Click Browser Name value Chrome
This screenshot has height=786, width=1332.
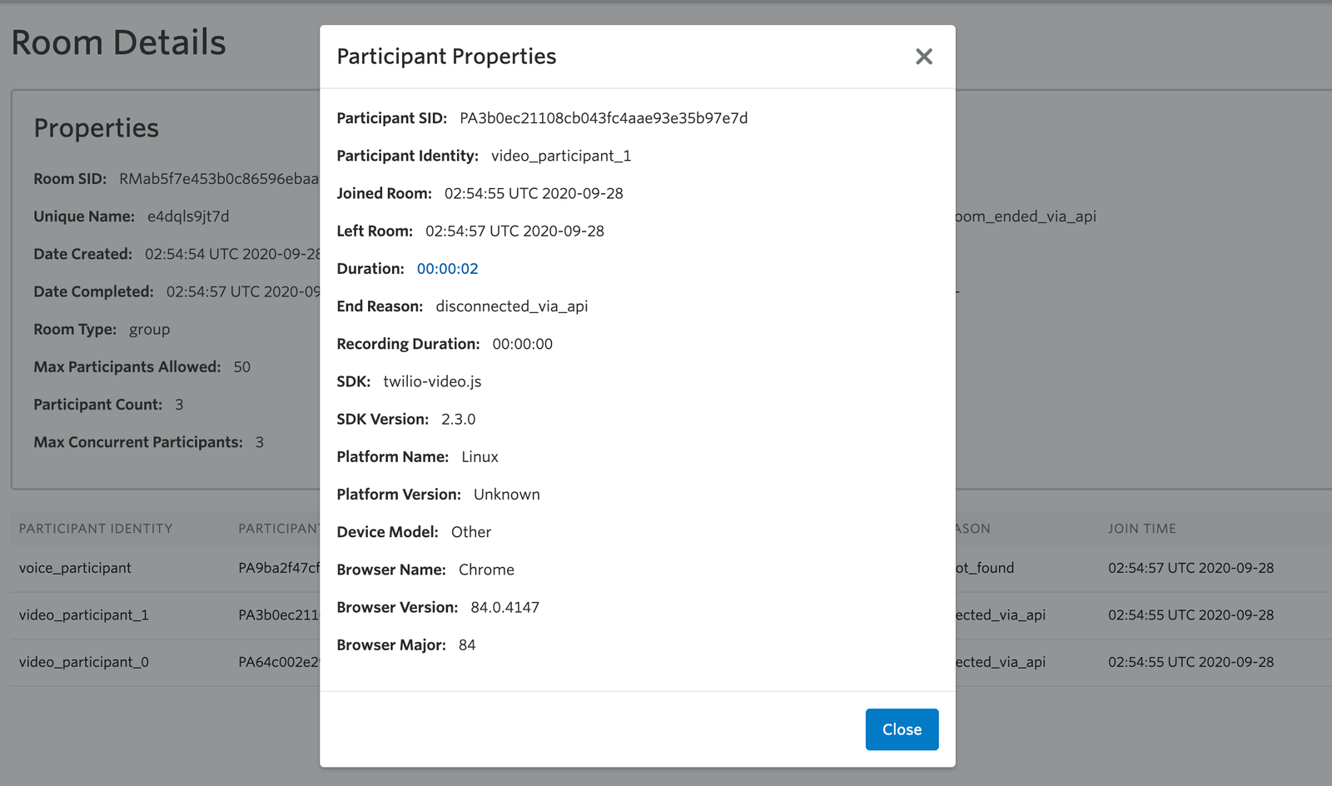pyautogui.click(x=486, y=570)
